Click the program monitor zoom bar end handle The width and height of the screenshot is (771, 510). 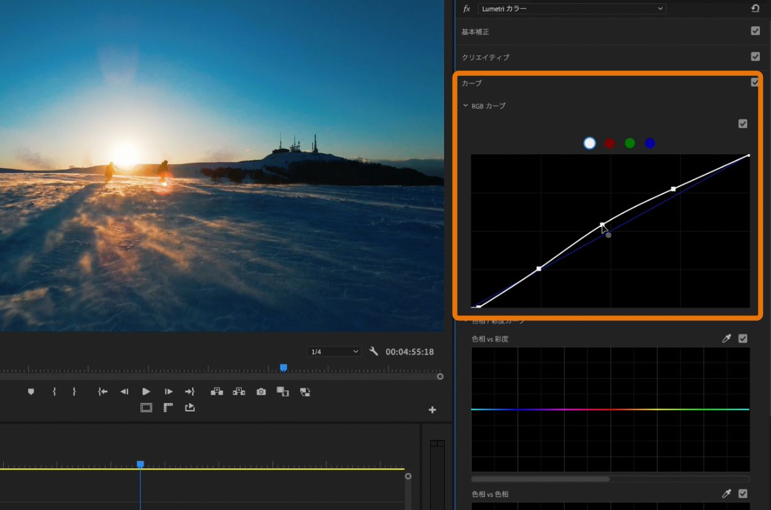coord(440,376)
